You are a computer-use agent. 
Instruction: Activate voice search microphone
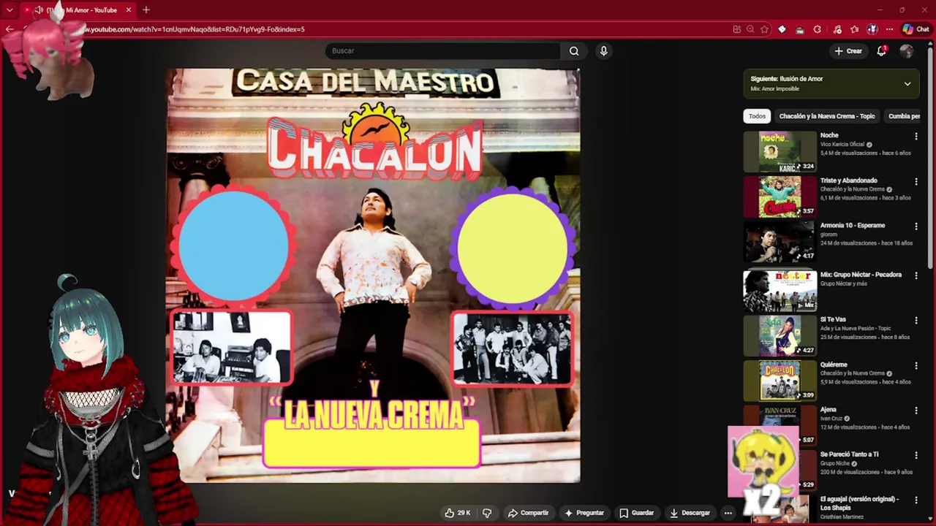pos(603,51)
